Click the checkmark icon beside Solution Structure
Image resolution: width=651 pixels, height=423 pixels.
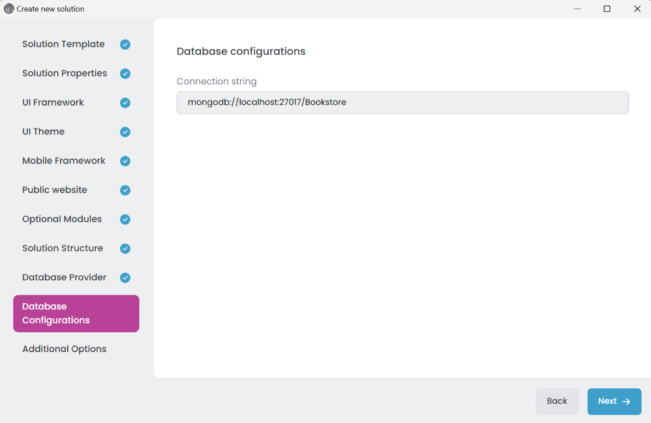125,249
